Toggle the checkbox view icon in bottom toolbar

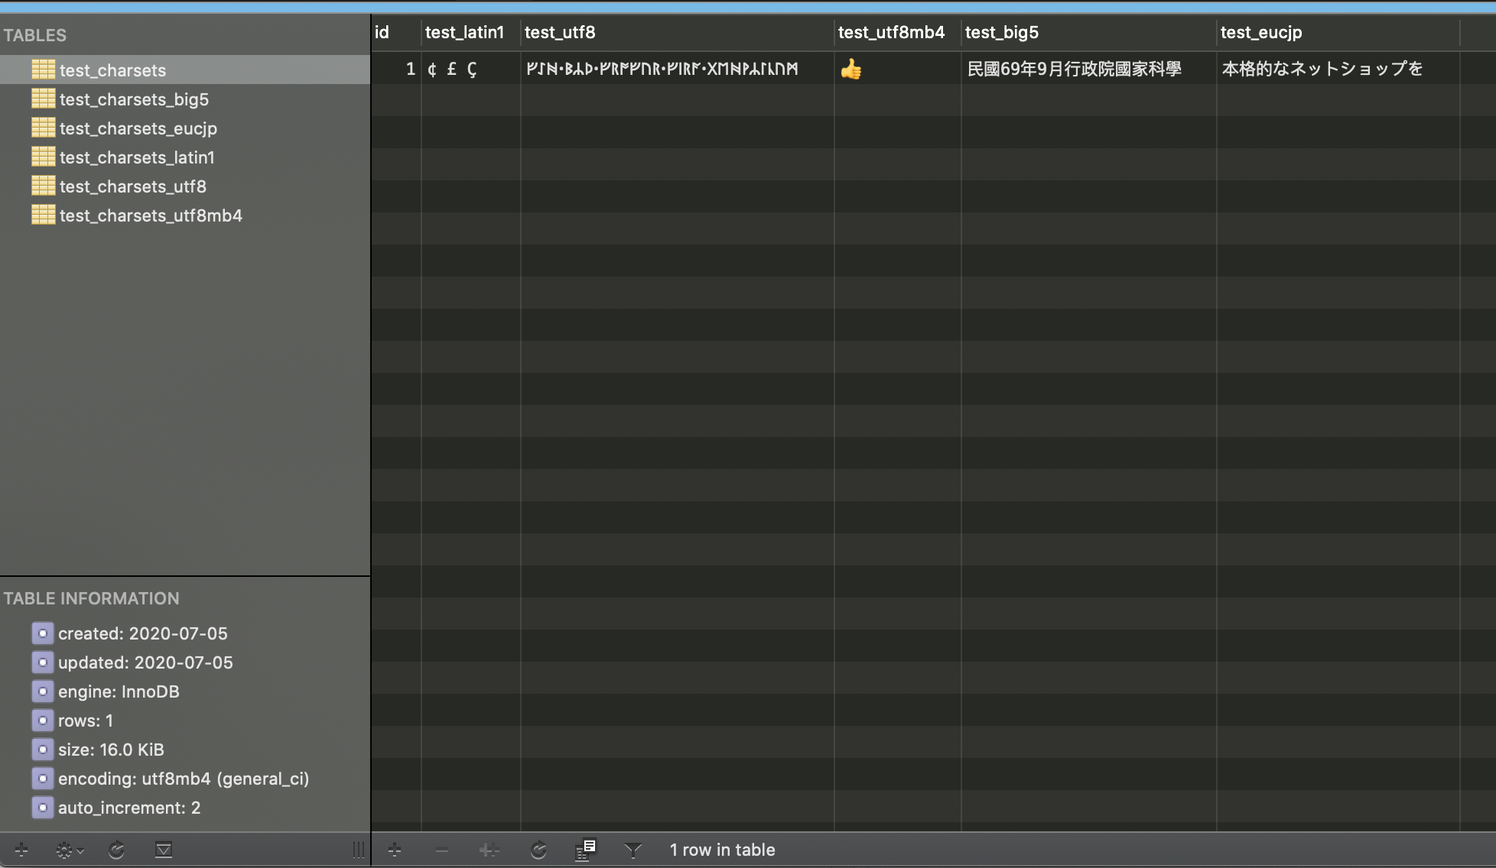[163, 850]
